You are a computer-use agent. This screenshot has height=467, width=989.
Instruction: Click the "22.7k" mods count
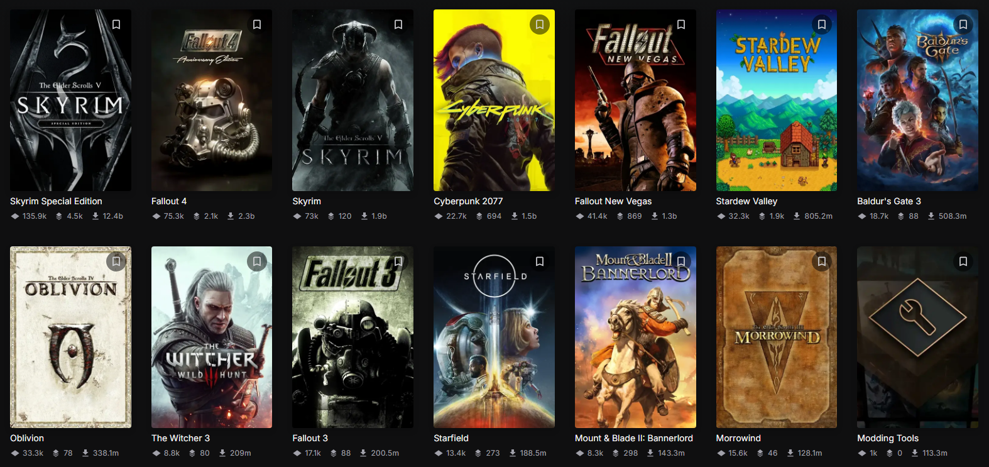457,216
